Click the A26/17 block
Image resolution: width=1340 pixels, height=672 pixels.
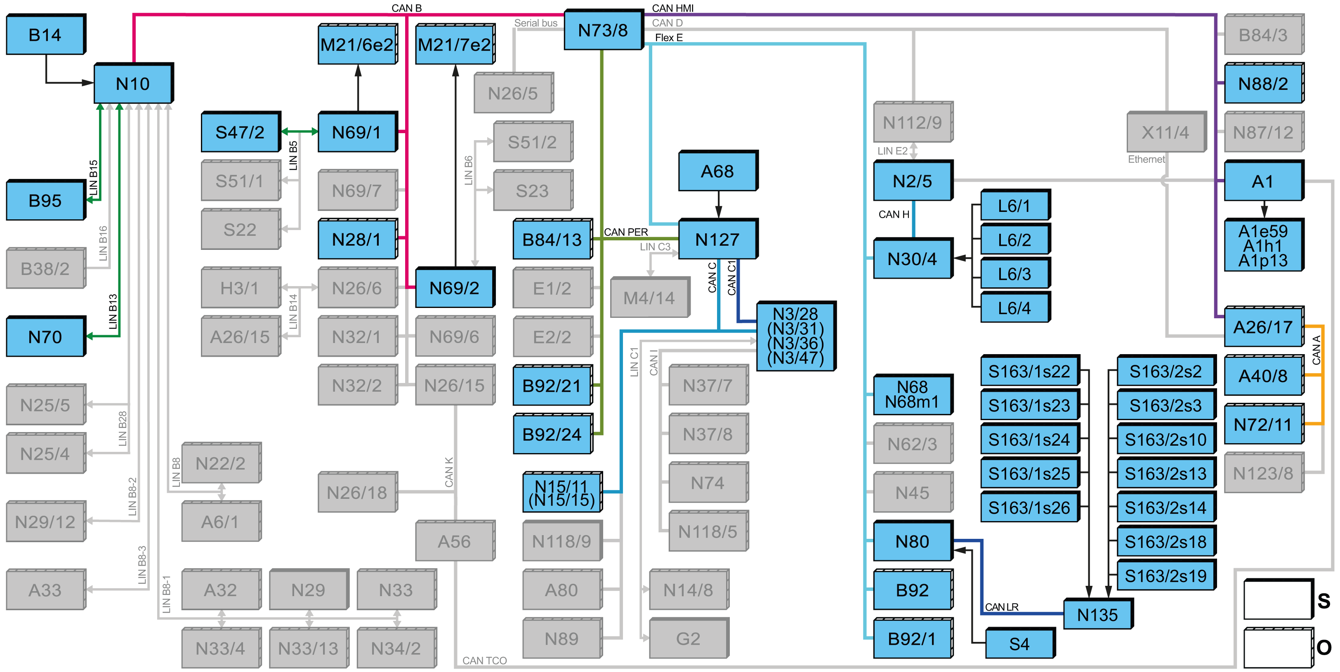pos(1264,327)
